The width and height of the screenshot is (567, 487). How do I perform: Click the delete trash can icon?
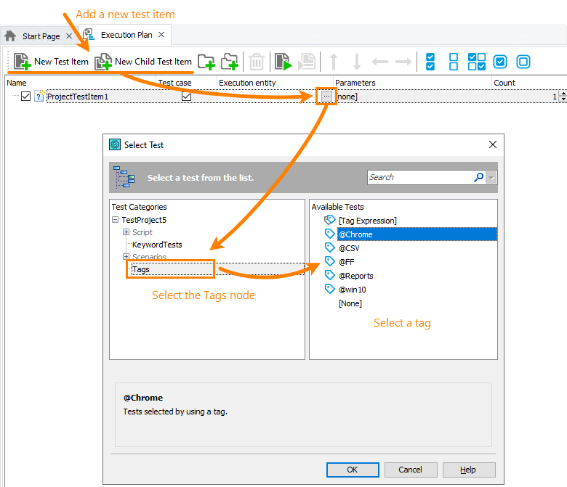(257, 62)
